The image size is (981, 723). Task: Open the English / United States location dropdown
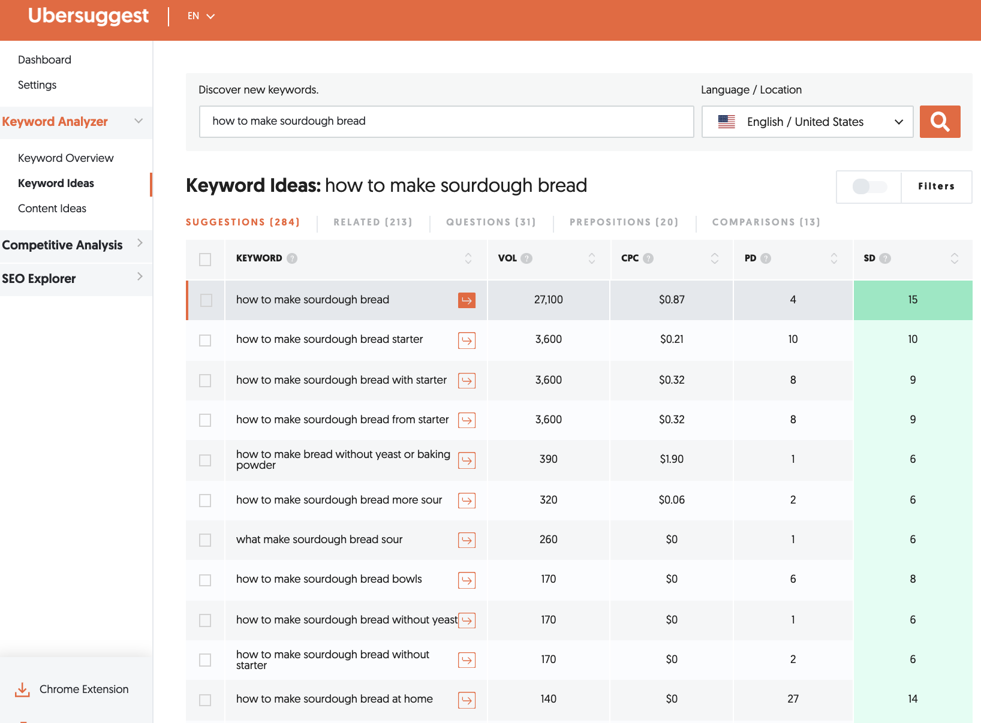pyautogui.click(x=807, y=122)
